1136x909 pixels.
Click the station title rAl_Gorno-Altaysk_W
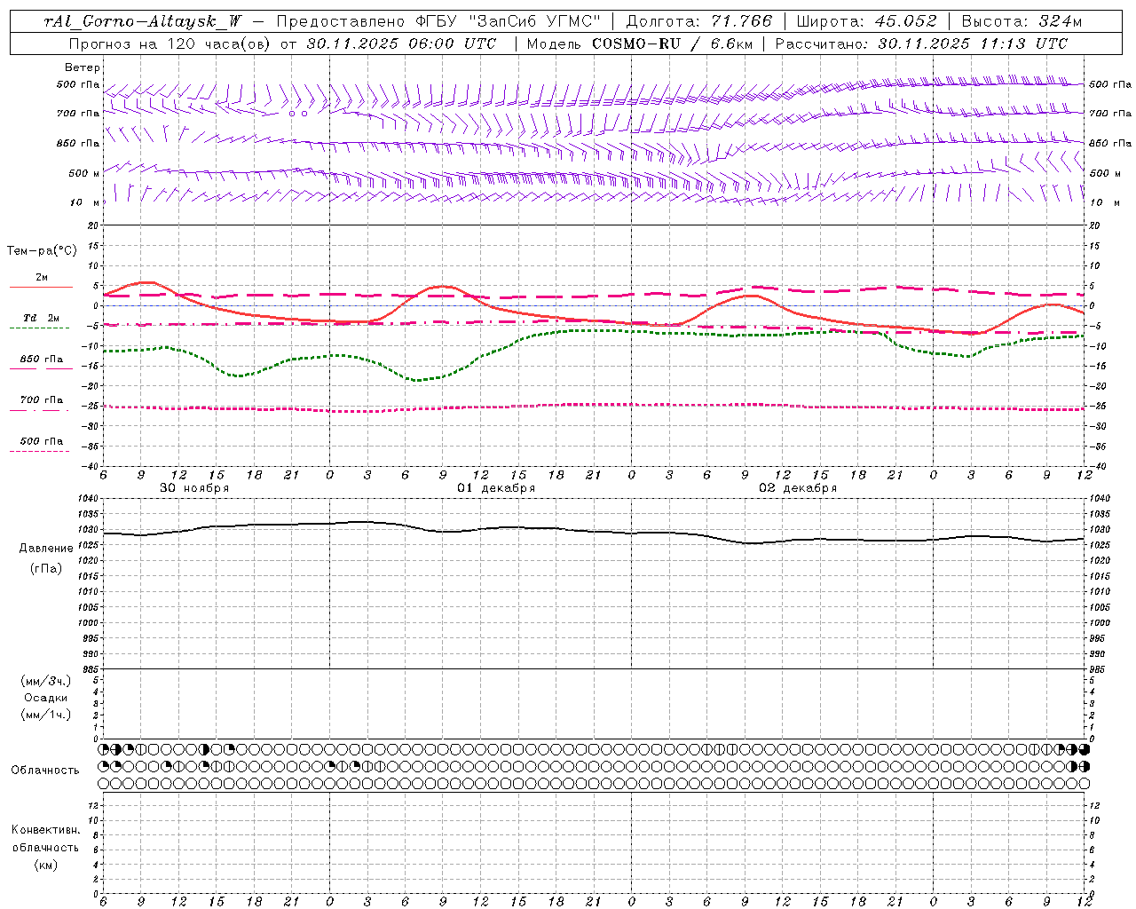142,21
